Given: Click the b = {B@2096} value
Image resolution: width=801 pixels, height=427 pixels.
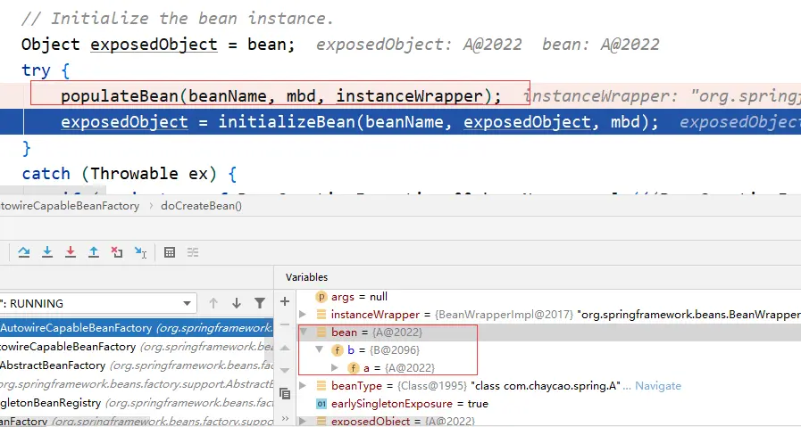Looking at the screenshot, I should pyautogui.click(x=394, y=350).
